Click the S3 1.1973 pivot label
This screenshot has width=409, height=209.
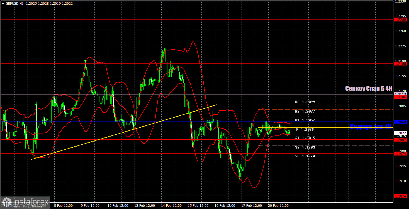point(305,156)
